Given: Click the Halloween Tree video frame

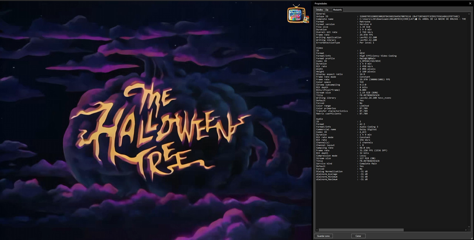Looking at the screenshot, I should coord(156,121).
